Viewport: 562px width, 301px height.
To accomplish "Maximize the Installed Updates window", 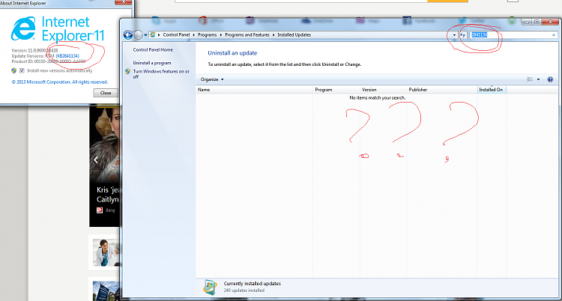I will point(537,22).
